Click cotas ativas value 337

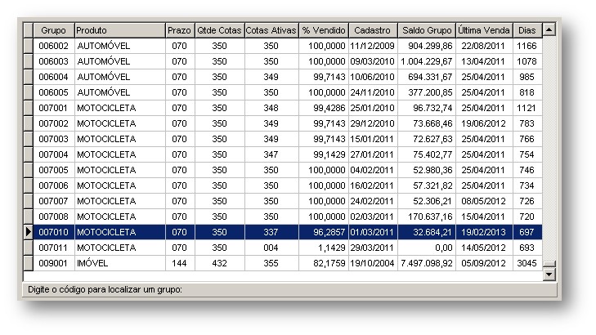point(271,232)
